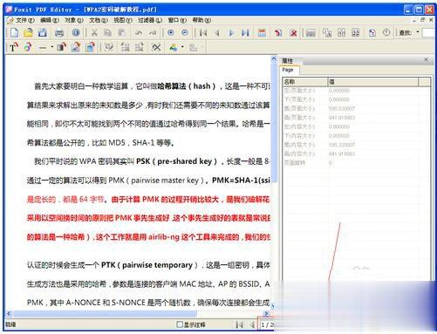Viewport: 437px width, 334px height.
Task: Go to first page in the top toolbar
Action: click(203, 33)
